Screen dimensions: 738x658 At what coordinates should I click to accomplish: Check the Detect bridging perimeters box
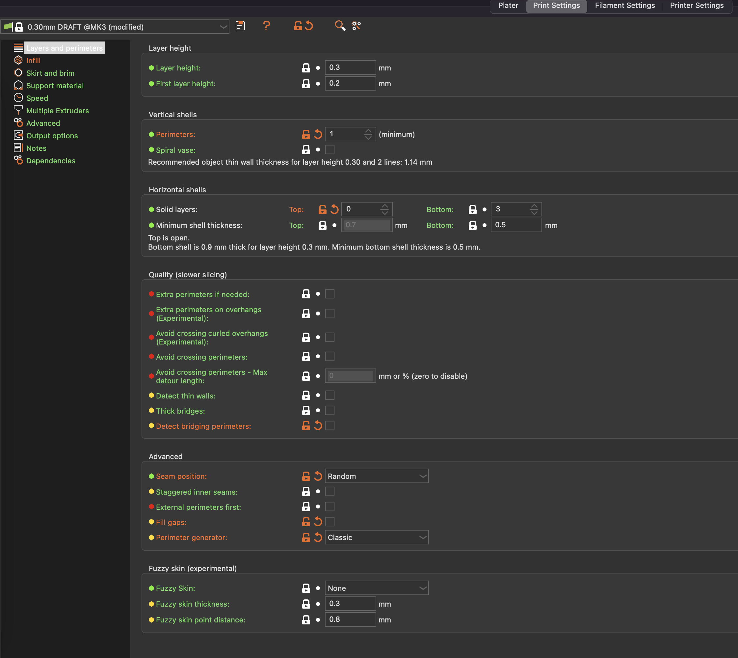click(329, 426)
